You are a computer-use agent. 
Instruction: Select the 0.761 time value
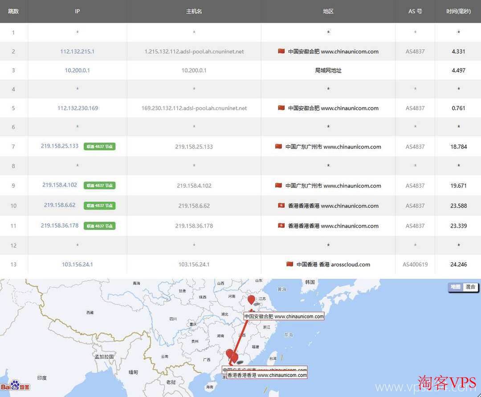[458, 108]
